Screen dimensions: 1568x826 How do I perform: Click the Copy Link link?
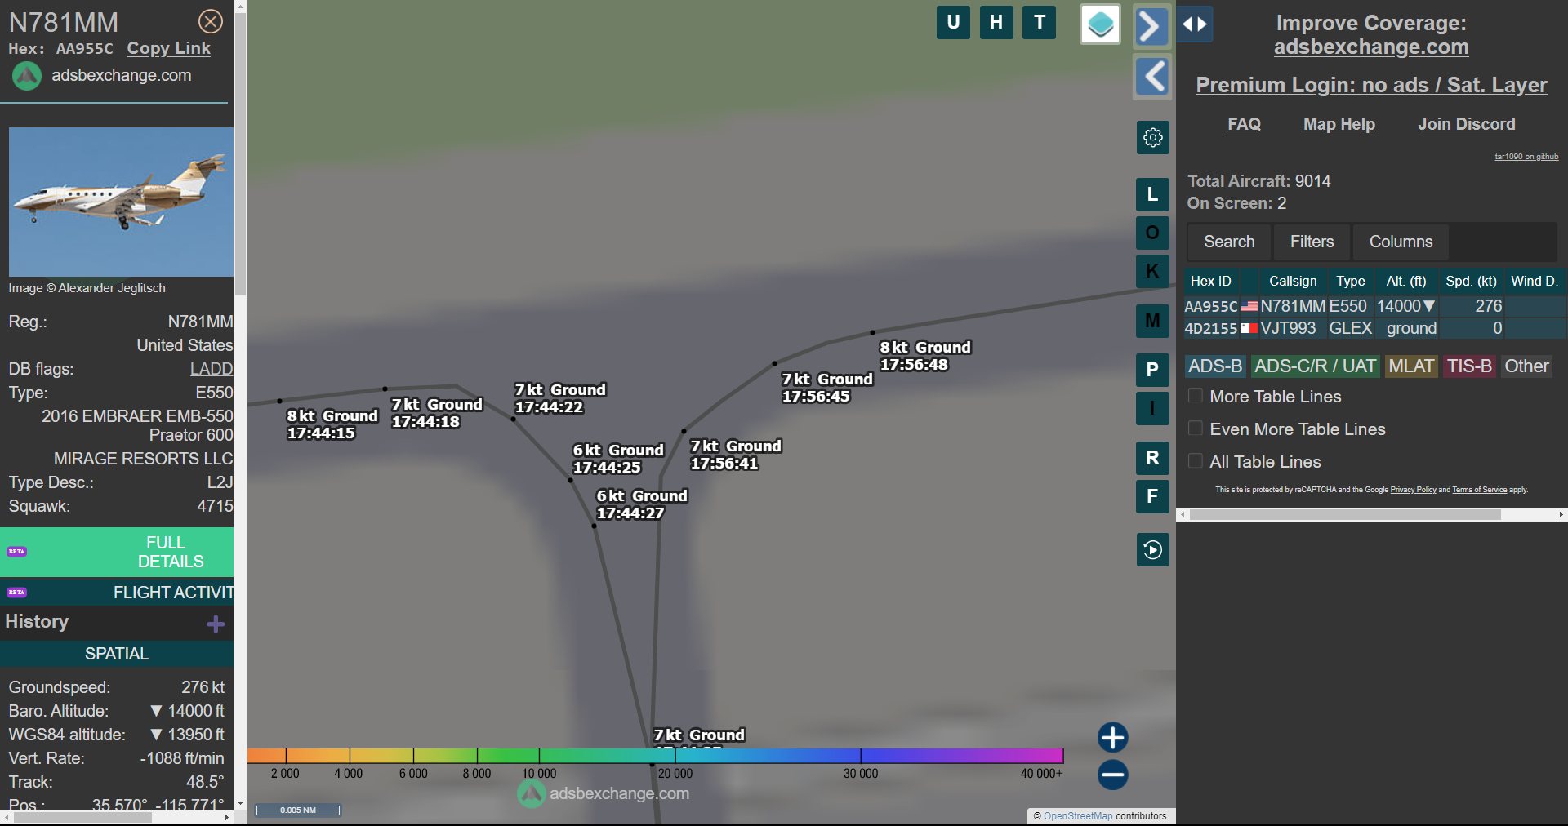tap(168, 48)
